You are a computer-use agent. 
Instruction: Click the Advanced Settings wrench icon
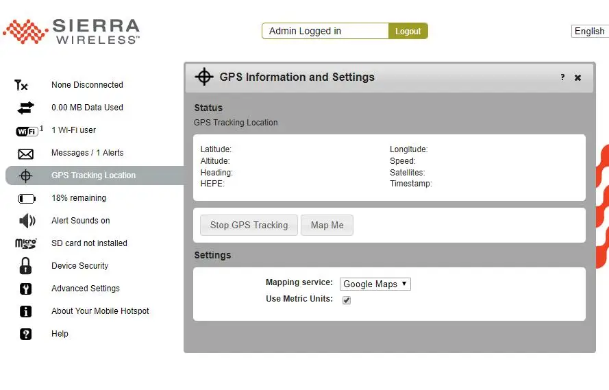tap(25, 289)
